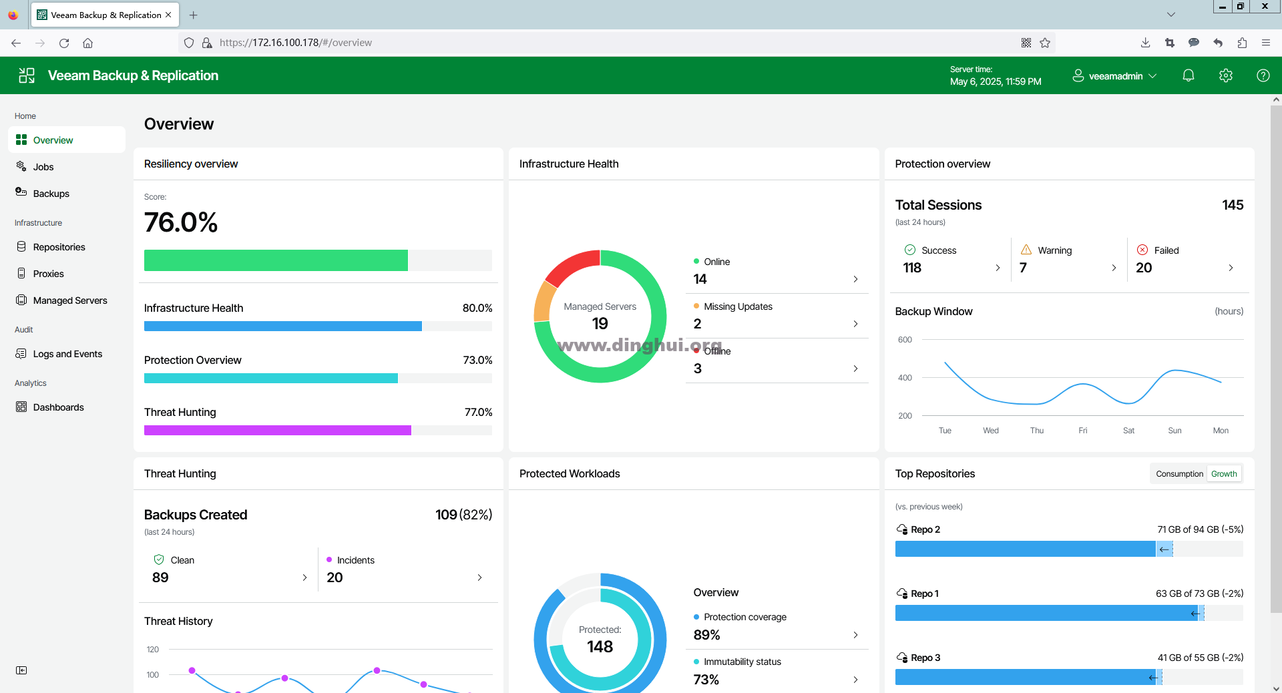
Task: Click the Overview grid icon in sidebar
Action: tap(21, 140)
